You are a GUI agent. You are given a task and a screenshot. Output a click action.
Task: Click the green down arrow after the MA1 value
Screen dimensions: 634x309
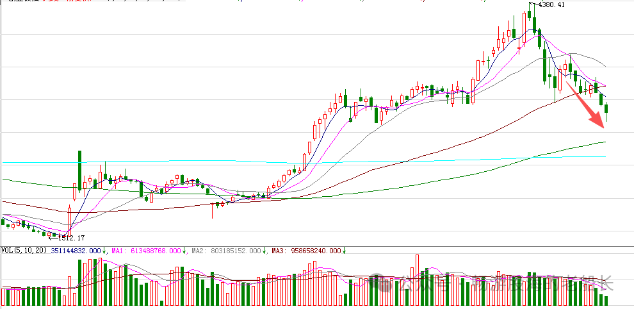(x=184, y=251)
